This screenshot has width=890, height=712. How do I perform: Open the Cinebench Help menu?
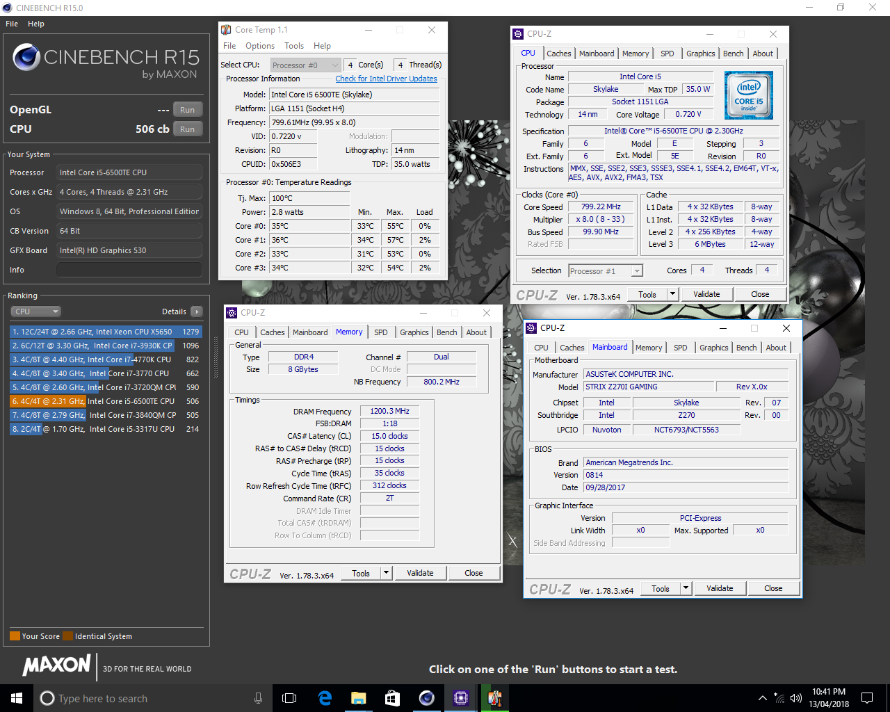click(36, 24)
